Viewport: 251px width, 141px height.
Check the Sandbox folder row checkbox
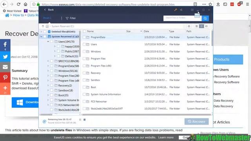pos(84,80)
